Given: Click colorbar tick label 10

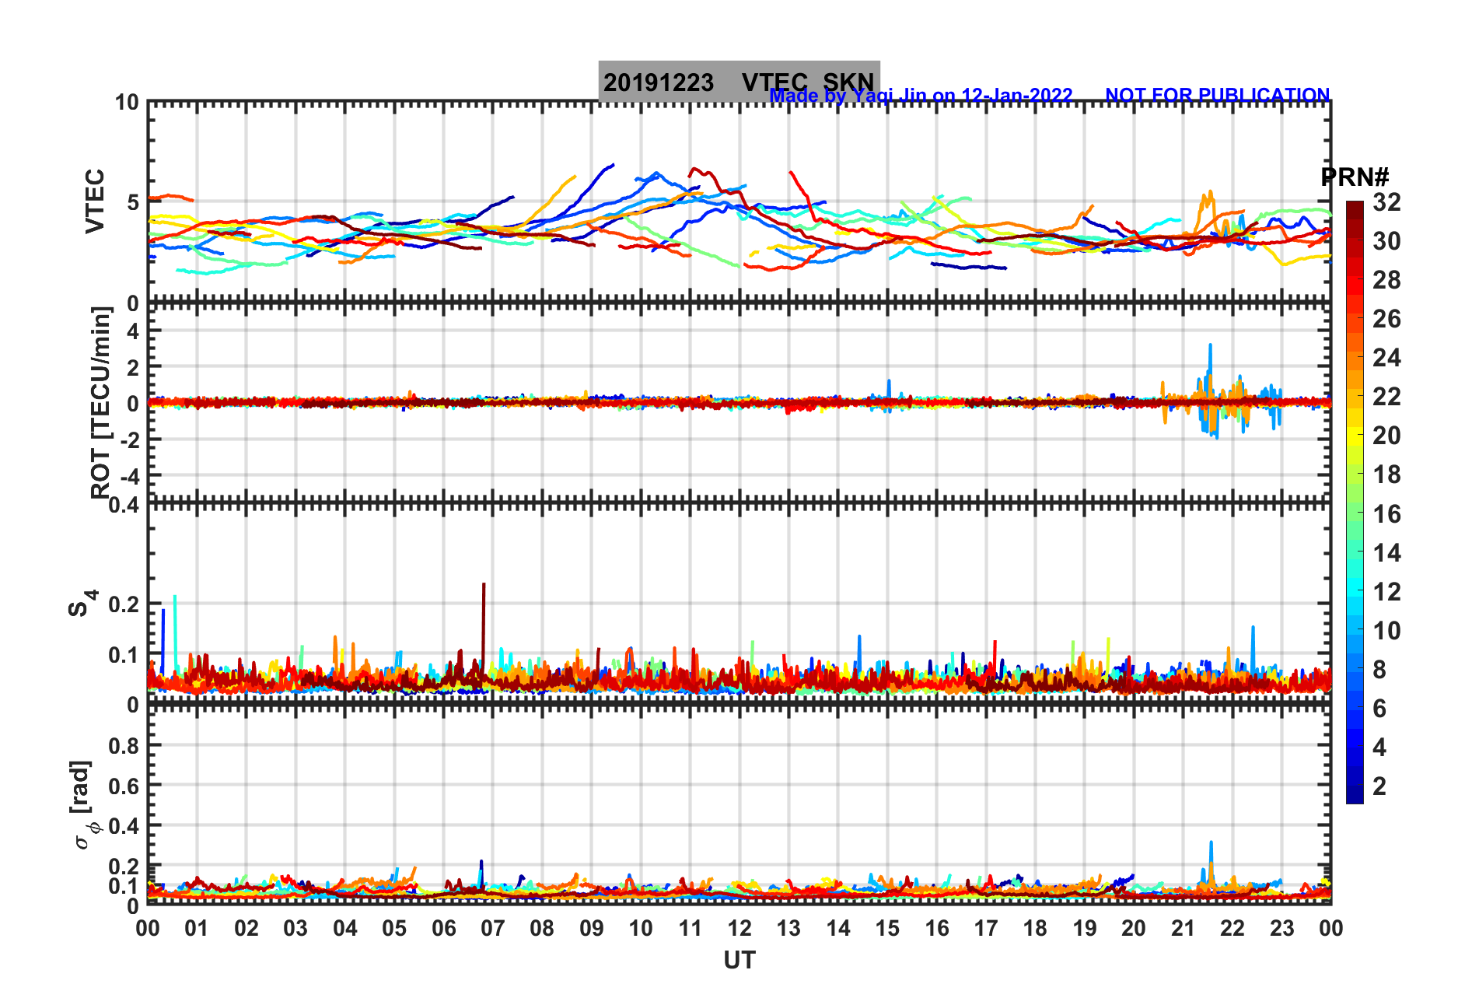Looking at the screenshot, I should point(1386,631).
